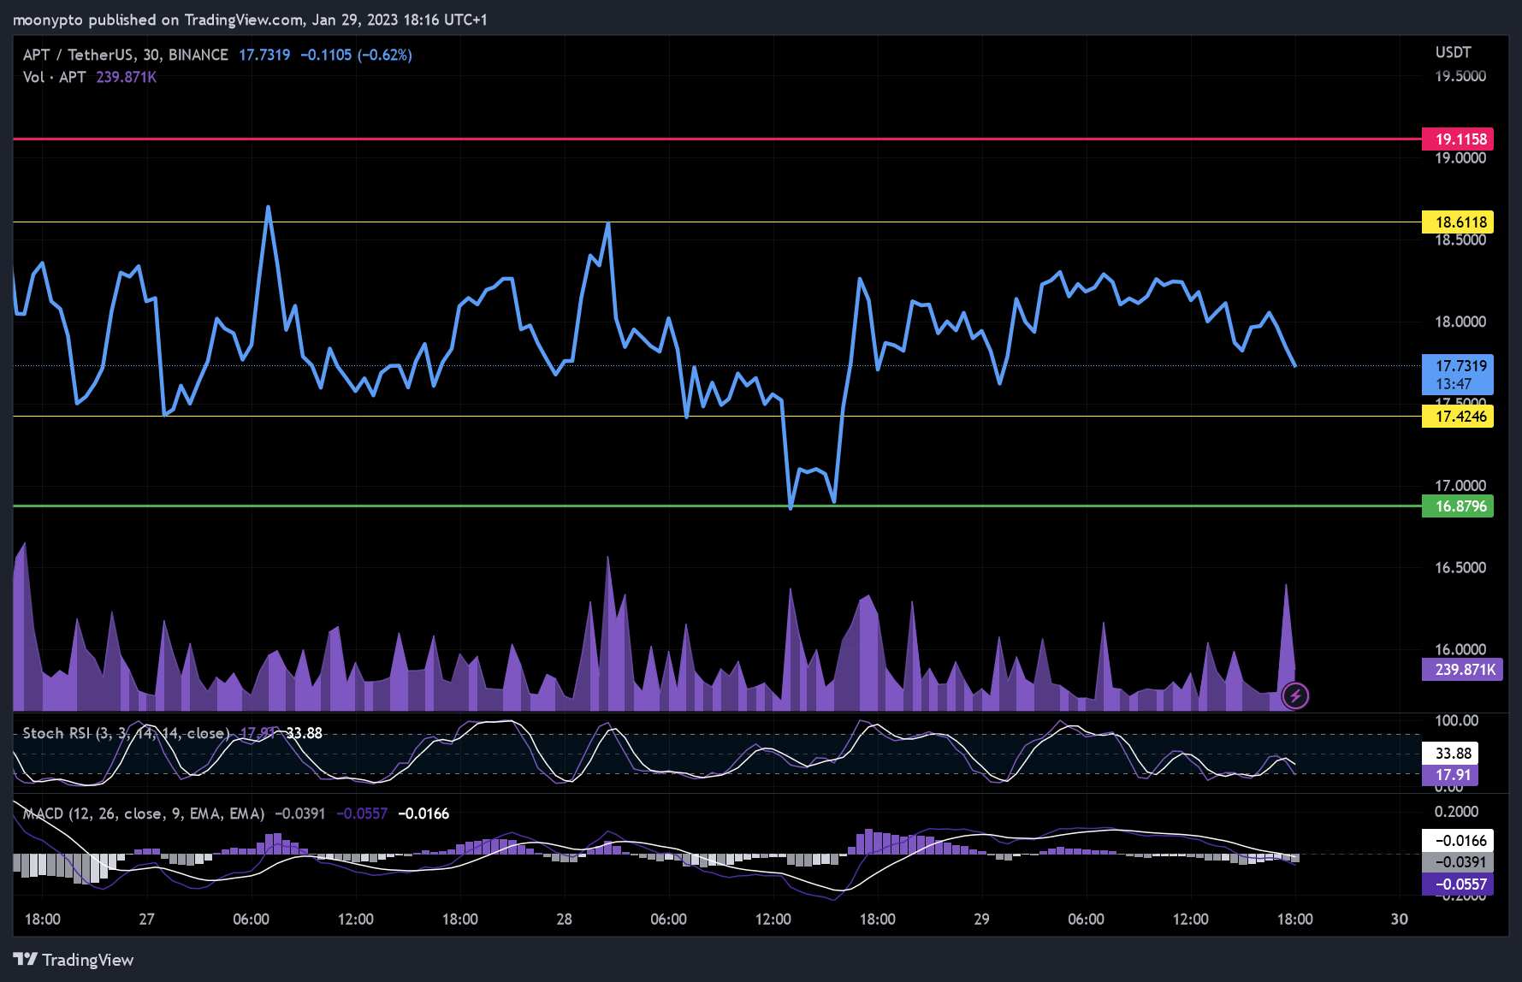Click the MACD axis label -0.0391
1522x982 pixels.
tap(1458, 862)
